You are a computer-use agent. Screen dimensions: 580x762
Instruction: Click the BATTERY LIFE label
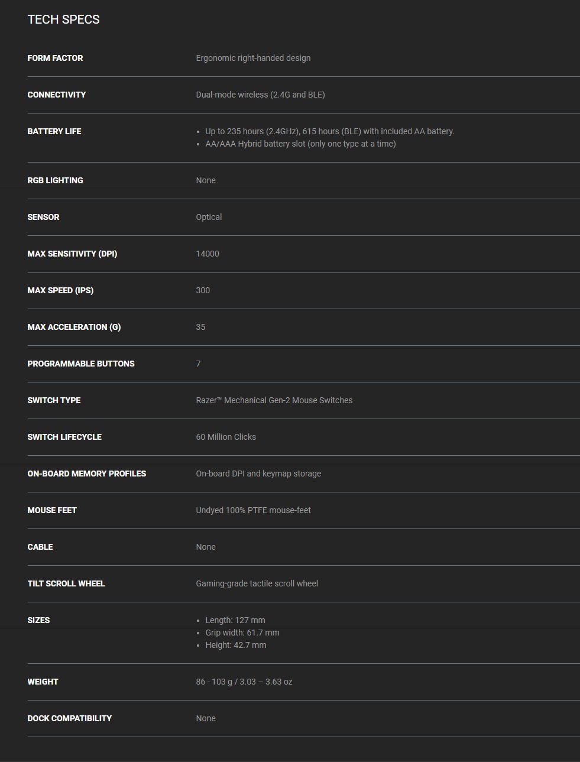pyautogui.click(x=54, y=131)
